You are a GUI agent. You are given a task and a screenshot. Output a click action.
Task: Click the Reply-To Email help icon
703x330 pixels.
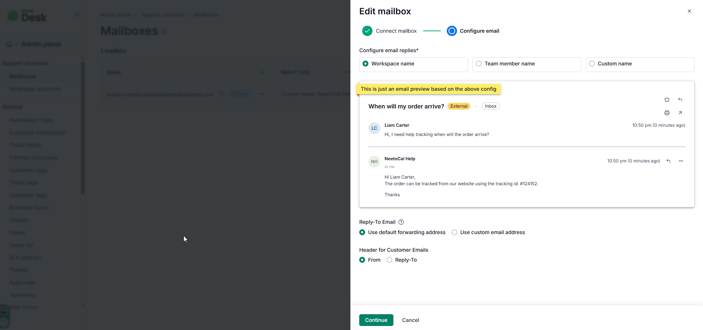tap(401, 222)
